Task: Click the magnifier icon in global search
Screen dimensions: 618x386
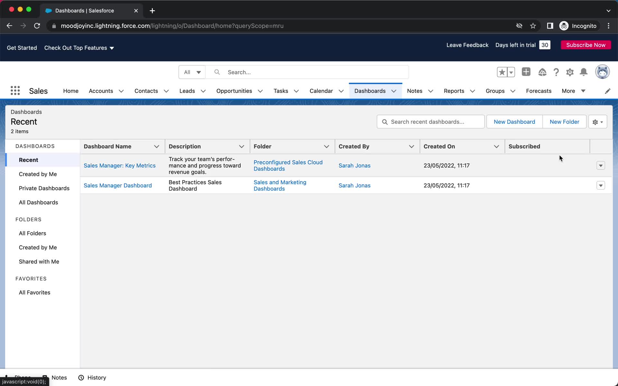Action: (x=217, y=72)
